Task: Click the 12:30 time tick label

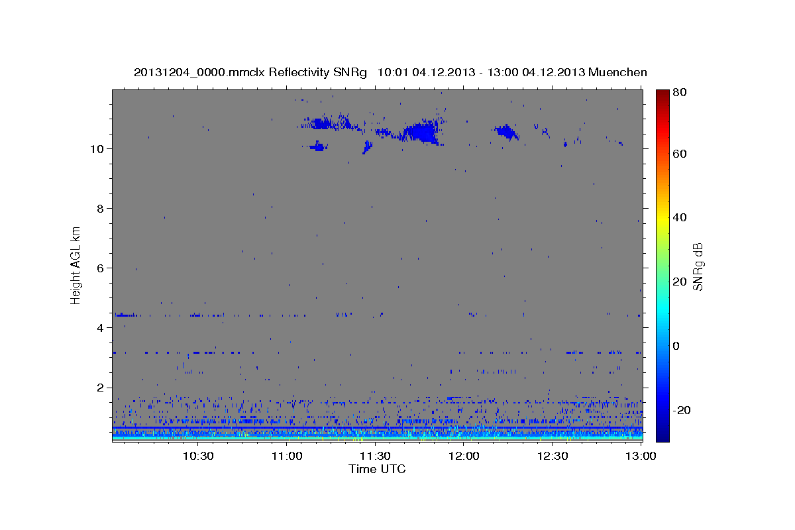Action: click(553, 456)
